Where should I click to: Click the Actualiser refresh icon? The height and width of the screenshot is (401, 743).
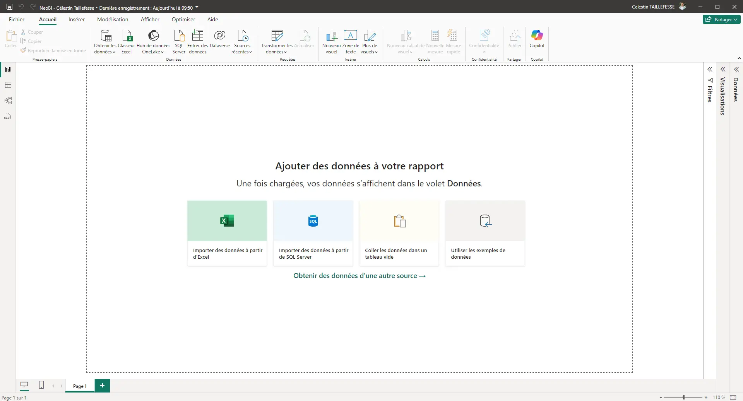pyautogui.click(x=305, y=36)
